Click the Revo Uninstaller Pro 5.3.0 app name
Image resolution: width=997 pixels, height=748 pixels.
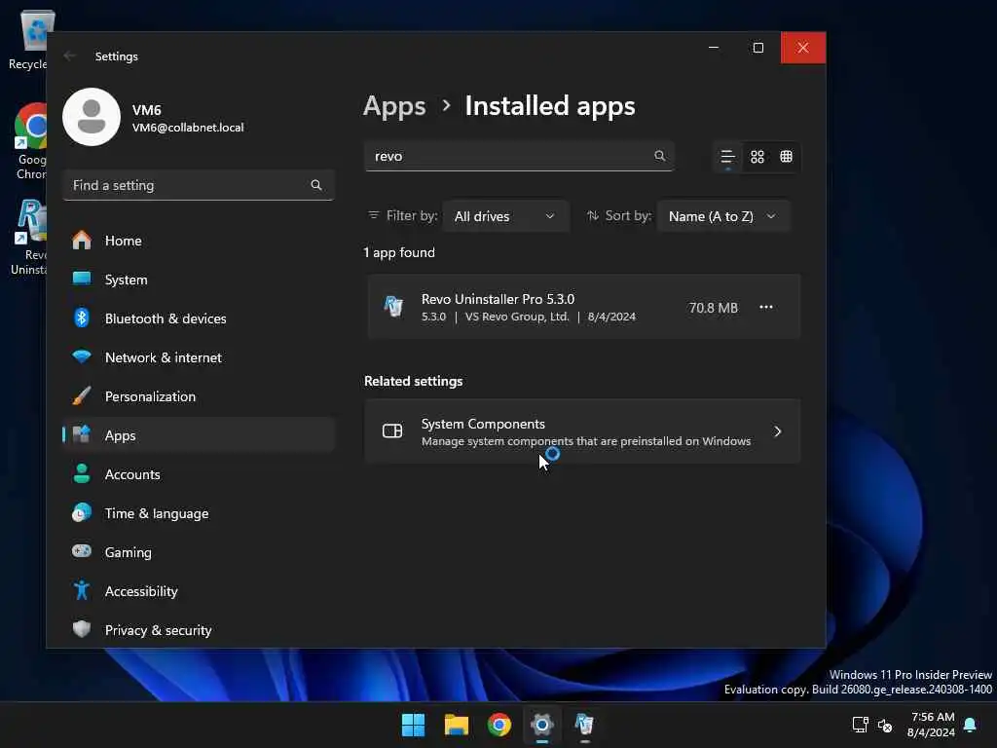(x=498, y=299)
